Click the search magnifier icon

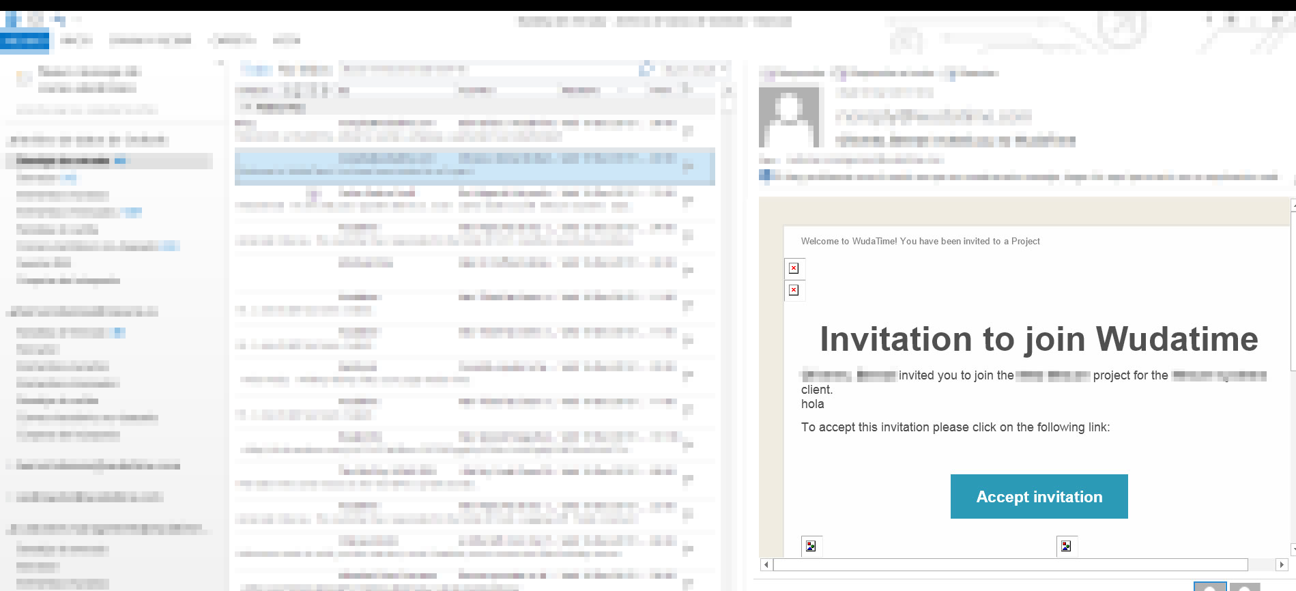[646, 69]
